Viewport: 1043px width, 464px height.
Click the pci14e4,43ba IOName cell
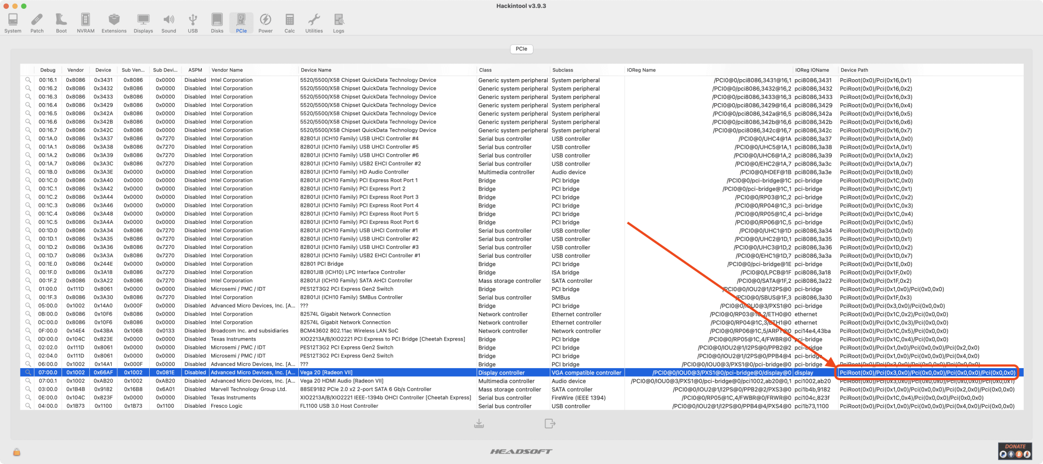(x=812, y=331)
